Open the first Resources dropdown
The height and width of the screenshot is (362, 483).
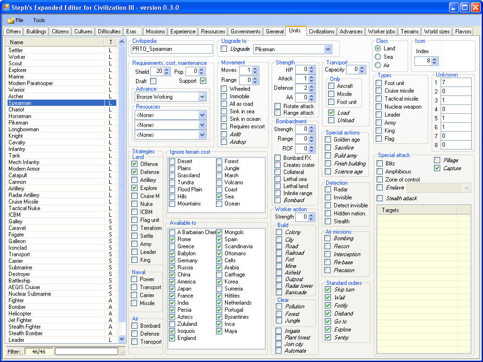[x=202, y=115]
